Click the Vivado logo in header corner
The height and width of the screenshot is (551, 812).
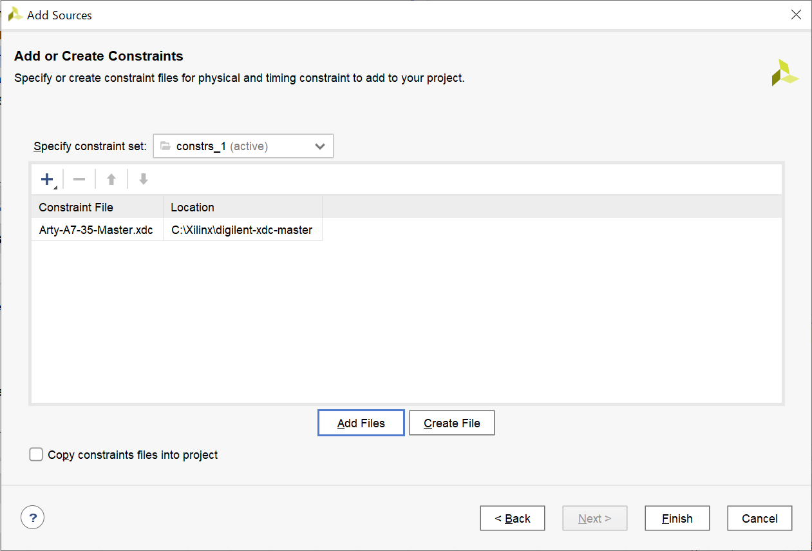pos(785,73)
